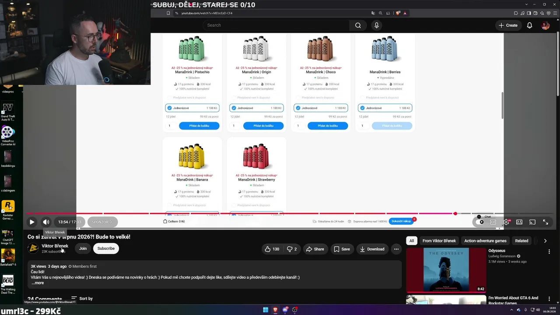Select The Walking Dead desktop shortcut
The width and height of the screenshot is (560, 315).
coord(8,284)
